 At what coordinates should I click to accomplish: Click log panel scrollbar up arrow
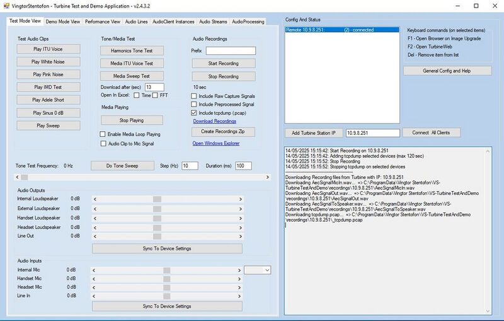point(488,151)
